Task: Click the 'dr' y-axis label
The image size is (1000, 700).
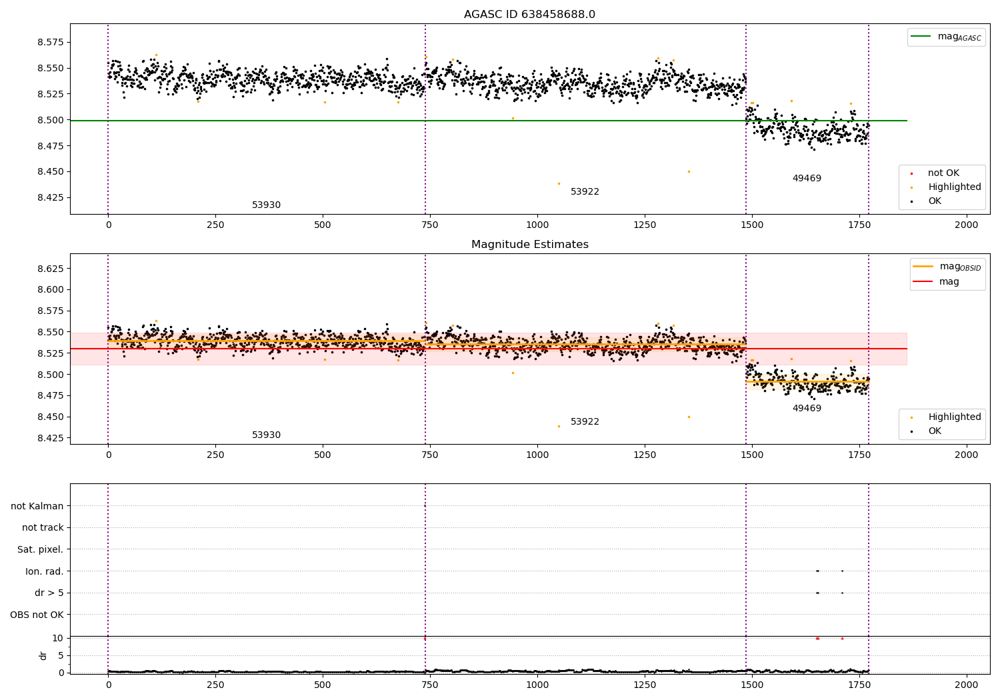Action: pyautogui.click(x=43, y=655)
